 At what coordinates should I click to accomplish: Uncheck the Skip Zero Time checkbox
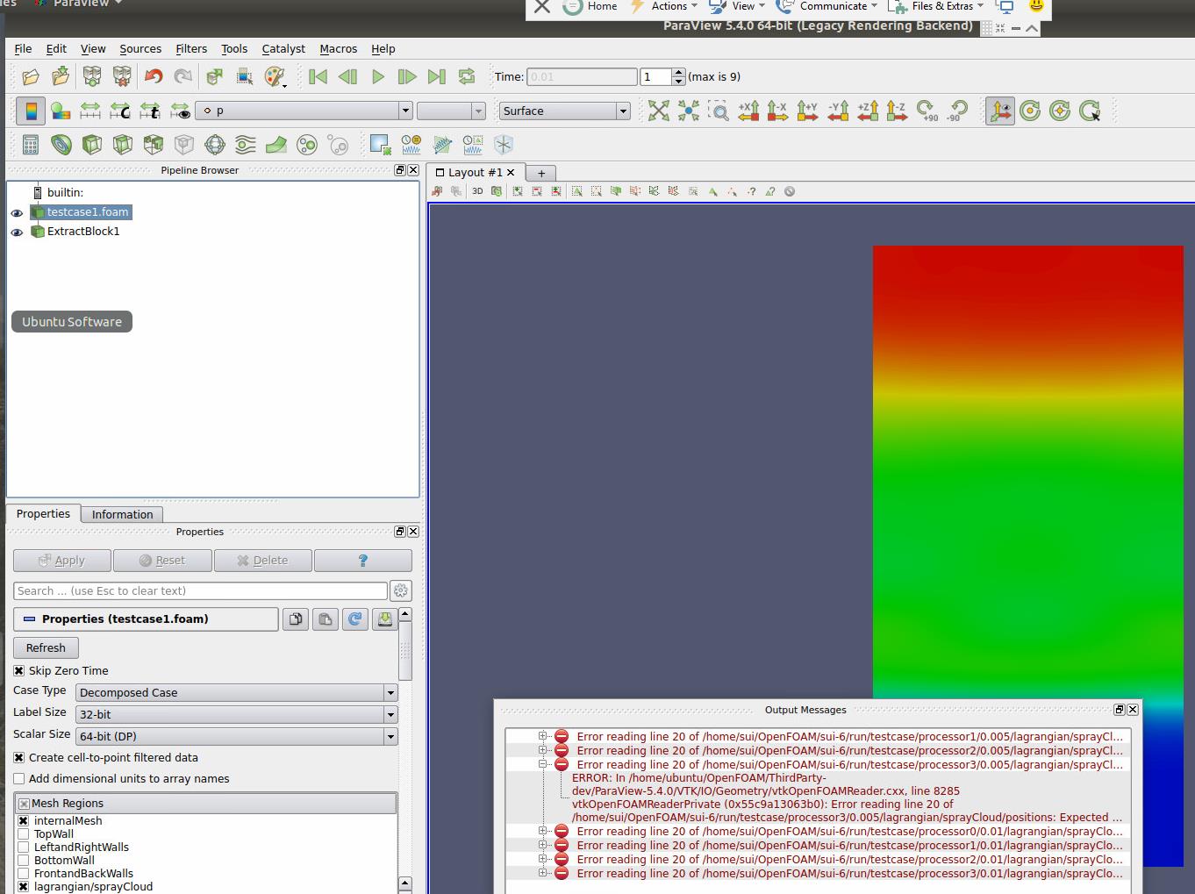[x=19, y=671]
